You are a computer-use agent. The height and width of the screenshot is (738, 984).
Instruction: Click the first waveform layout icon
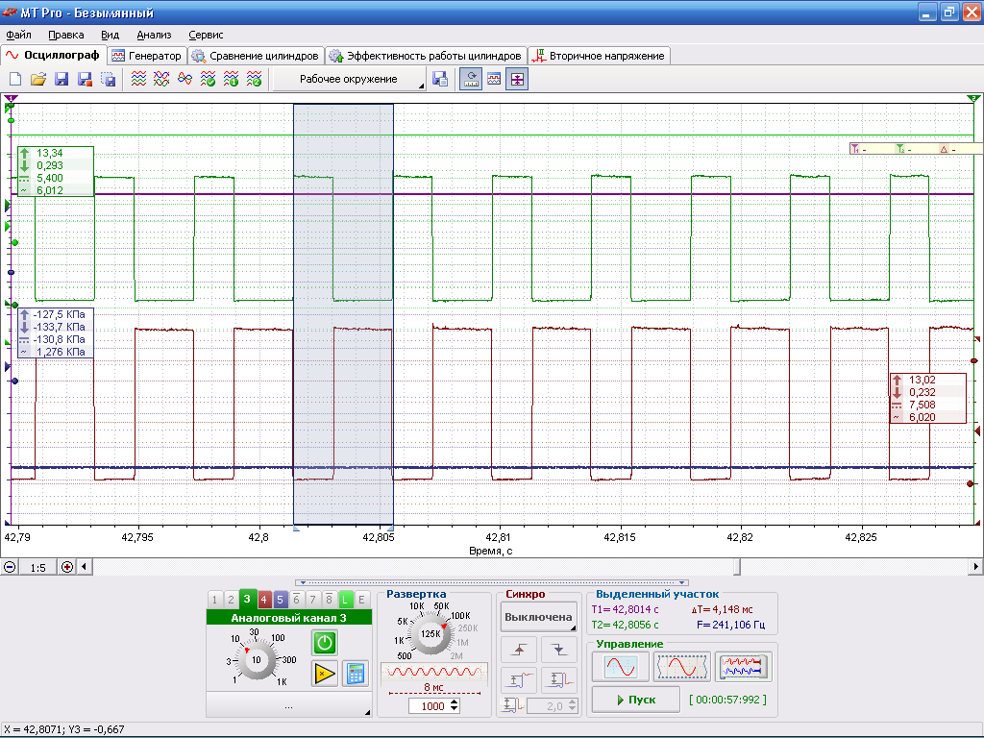pos(138,79)
